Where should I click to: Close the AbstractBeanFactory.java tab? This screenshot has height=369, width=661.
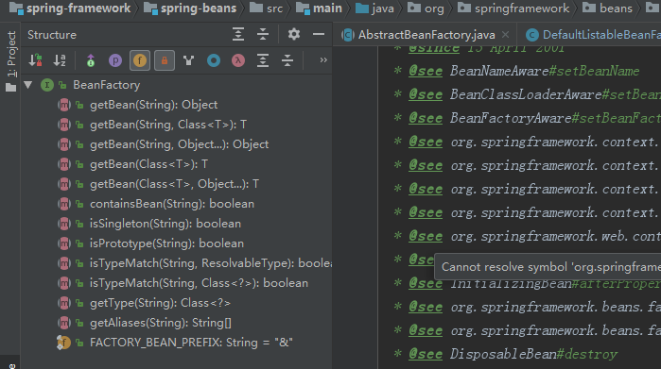[x=506, y=35]
